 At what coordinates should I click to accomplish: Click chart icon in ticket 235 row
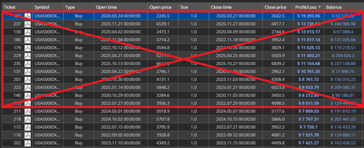coord(27,64)
